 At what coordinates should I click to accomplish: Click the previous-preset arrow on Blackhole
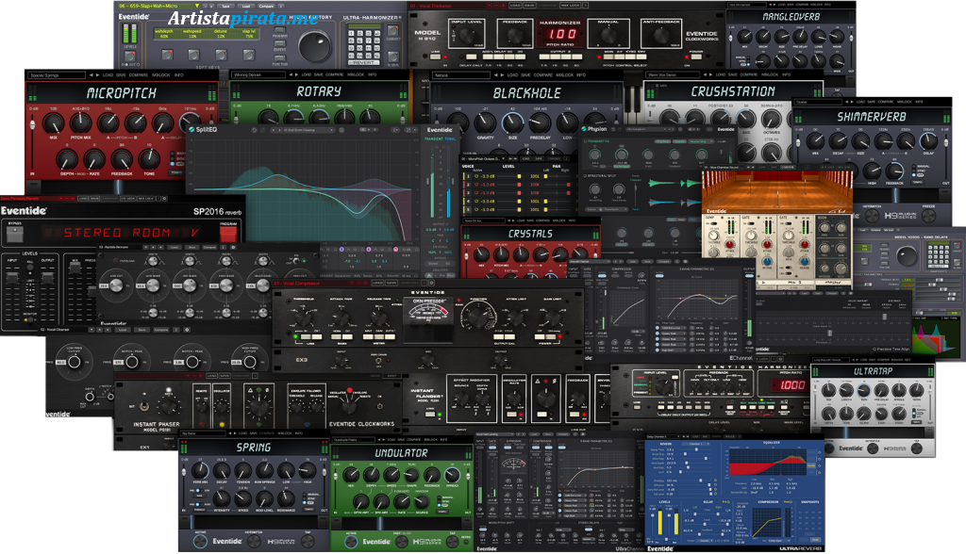tap(496, 74)
